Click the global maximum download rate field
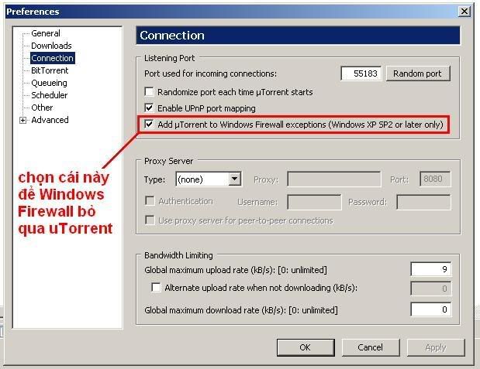 430,309
